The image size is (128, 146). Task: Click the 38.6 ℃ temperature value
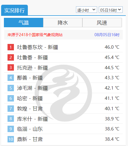point(112,129)
